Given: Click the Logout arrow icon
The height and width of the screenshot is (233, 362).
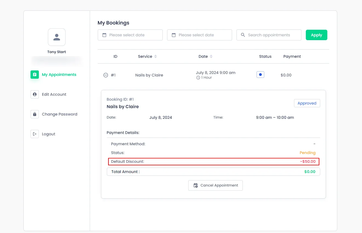Looking at the screenshot, I should (35, 134).
